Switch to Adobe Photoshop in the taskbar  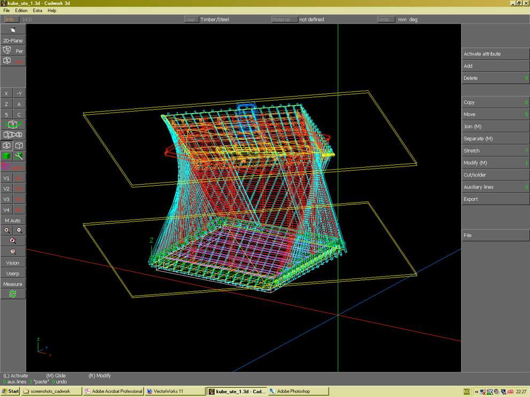(297, 391)
